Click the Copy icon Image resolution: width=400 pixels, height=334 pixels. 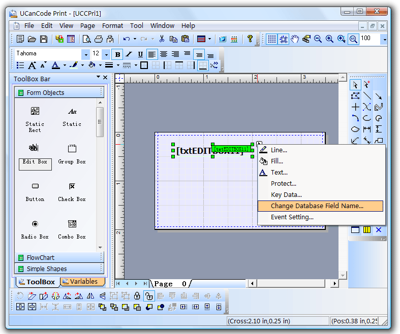click(x=173, y=39)
